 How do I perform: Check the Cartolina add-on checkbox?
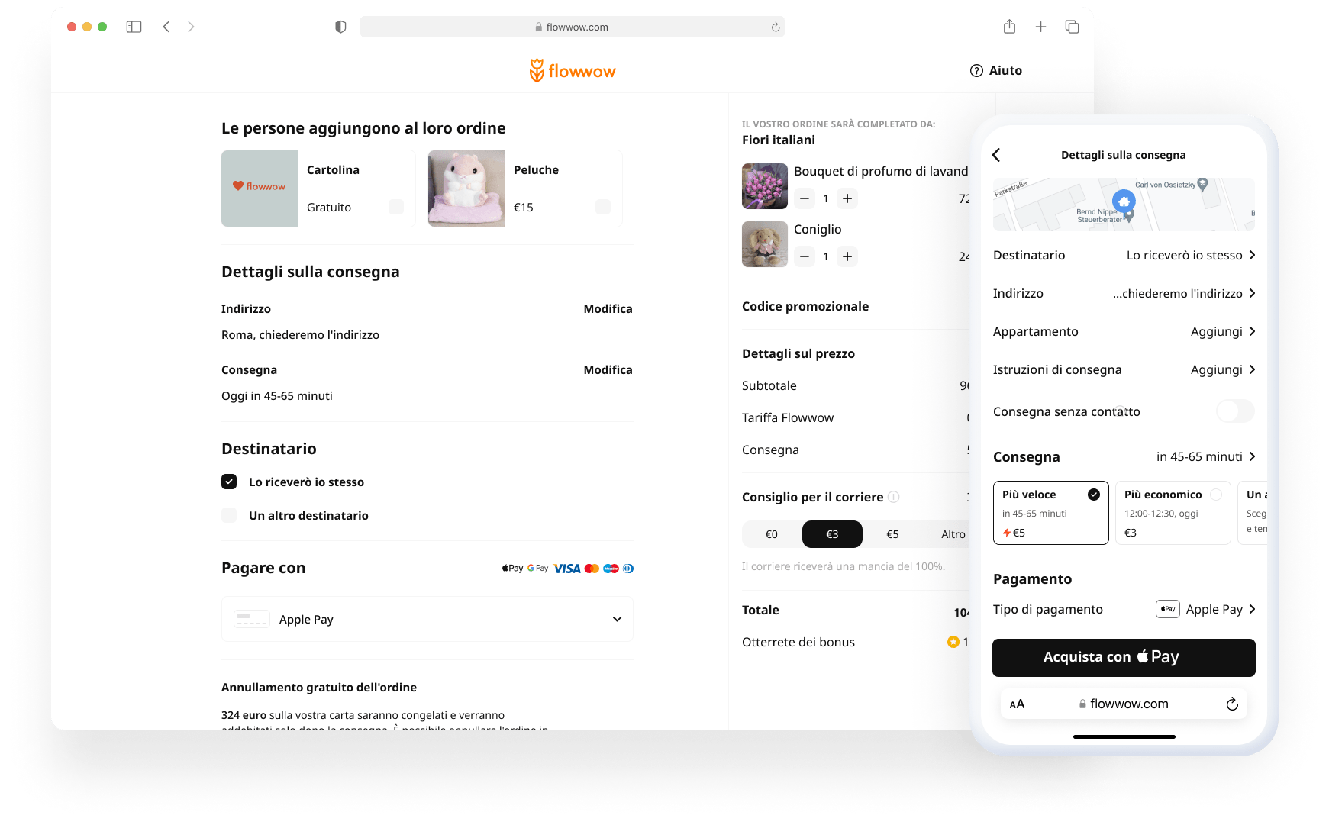click(396, 207)
